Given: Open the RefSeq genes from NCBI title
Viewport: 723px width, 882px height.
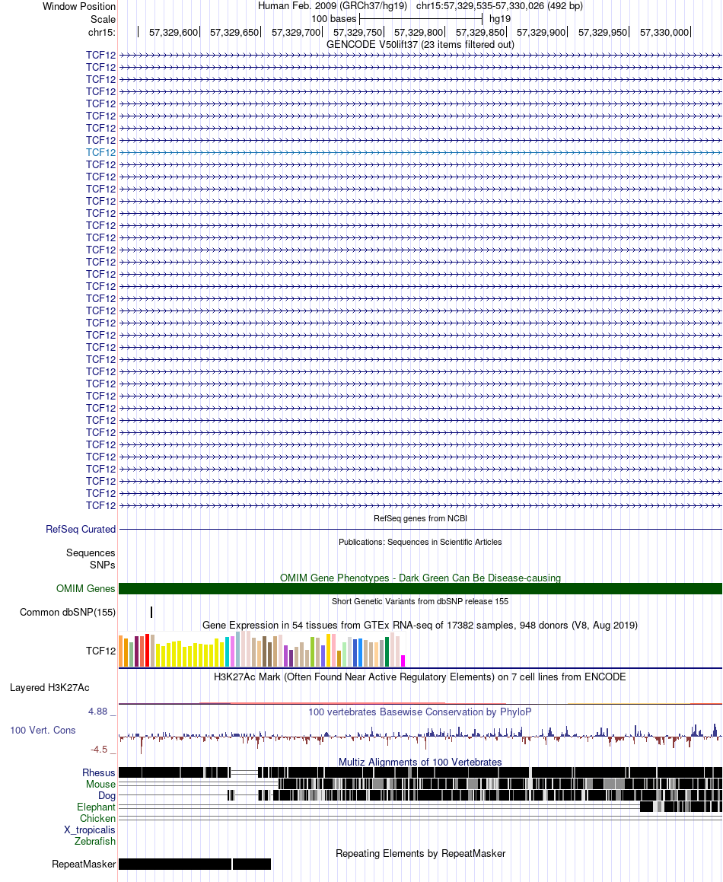Looking at the screenshot, I should [420, 518].
